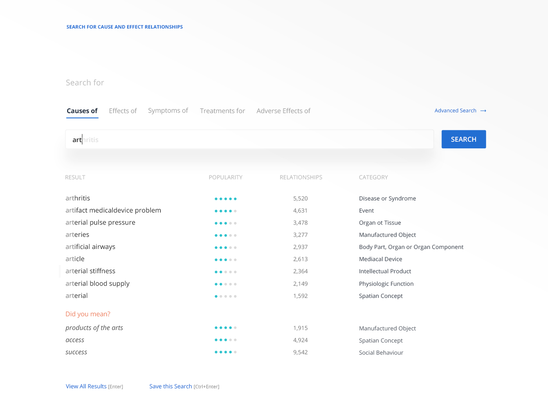
Task: Choose the suggestion products of the arts
Action: [94, 328]
